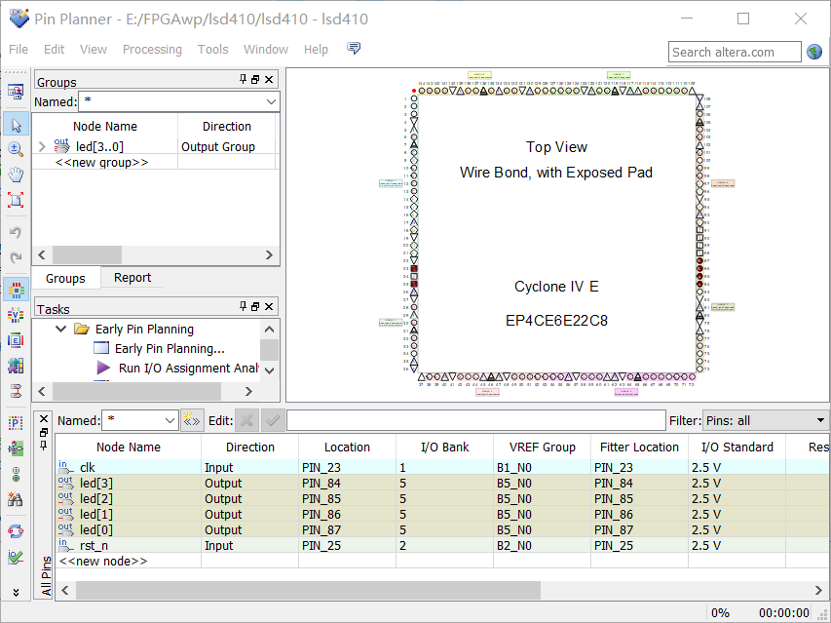Click the globe web search icon
This screenshot has width=831, height=623.
click(x=814, y=52)
